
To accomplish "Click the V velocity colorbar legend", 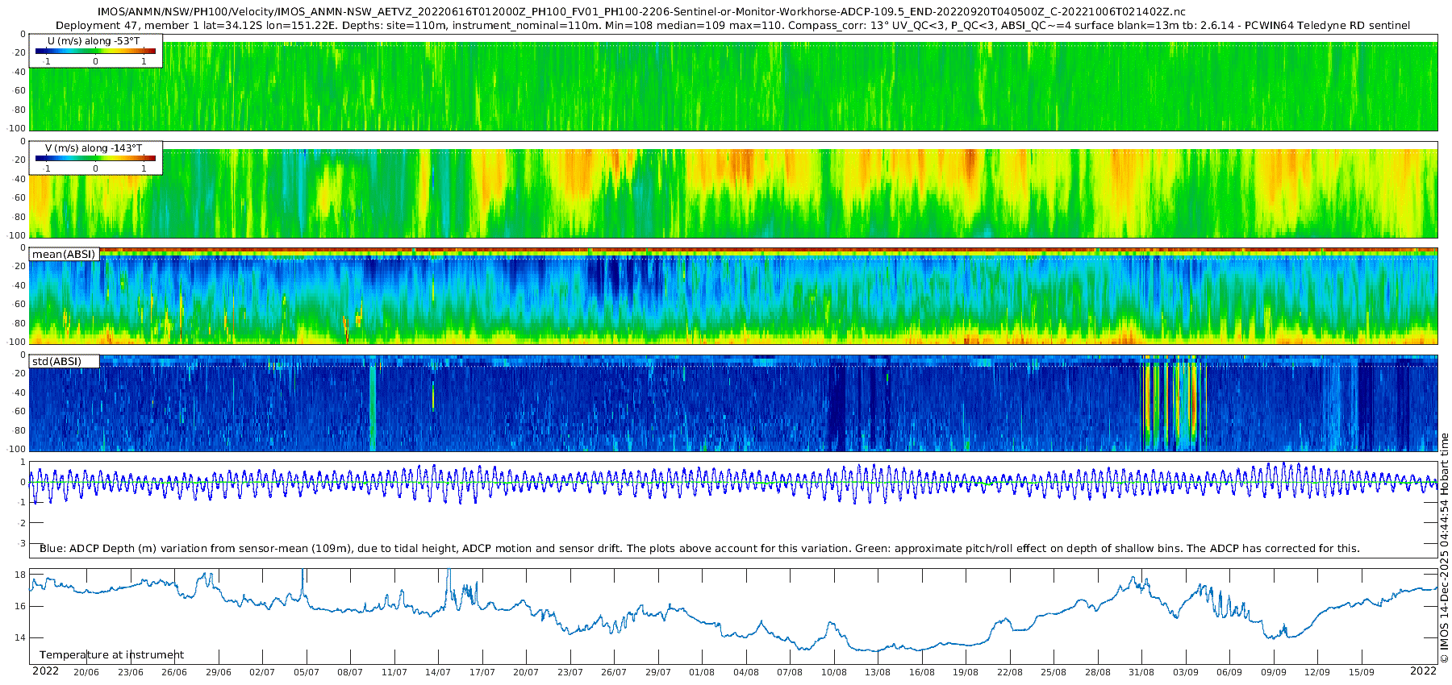I will tap(95, 158).
